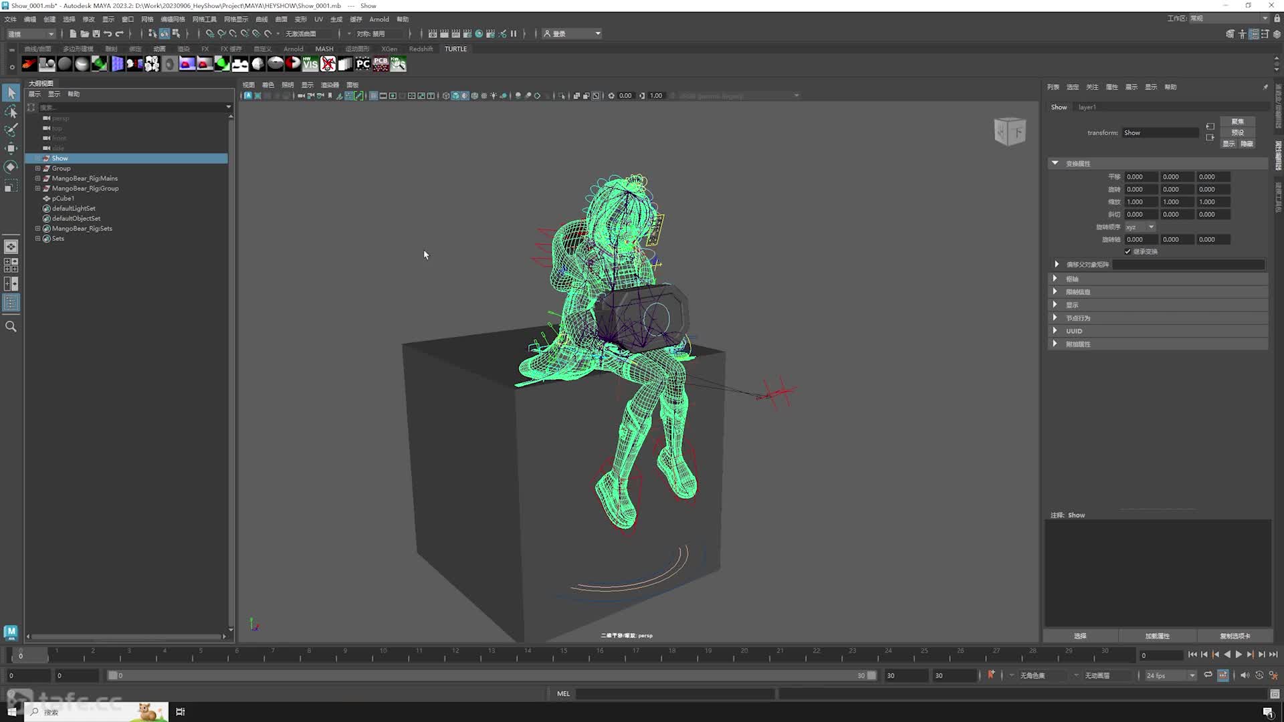Click the current-frame marker on the time slider

21,655
